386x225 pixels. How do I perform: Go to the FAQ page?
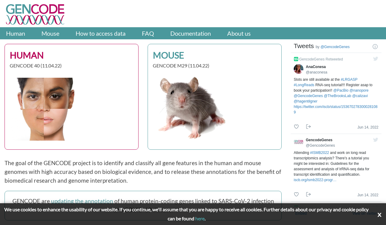(x=148, y=34)
